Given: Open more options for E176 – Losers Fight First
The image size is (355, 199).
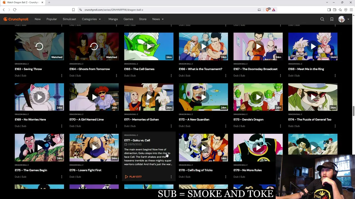Looking at the screenshot, I should click(116, 177).
